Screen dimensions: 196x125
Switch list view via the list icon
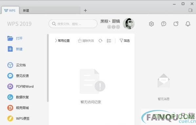point(109,41)
